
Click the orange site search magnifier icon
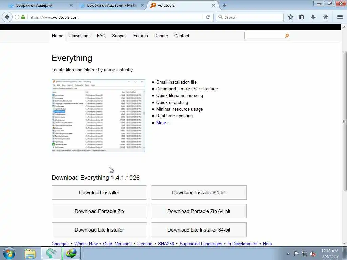click(x=287, y=36)
